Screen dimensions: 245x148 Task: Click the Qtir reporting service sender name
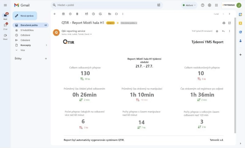73,31
